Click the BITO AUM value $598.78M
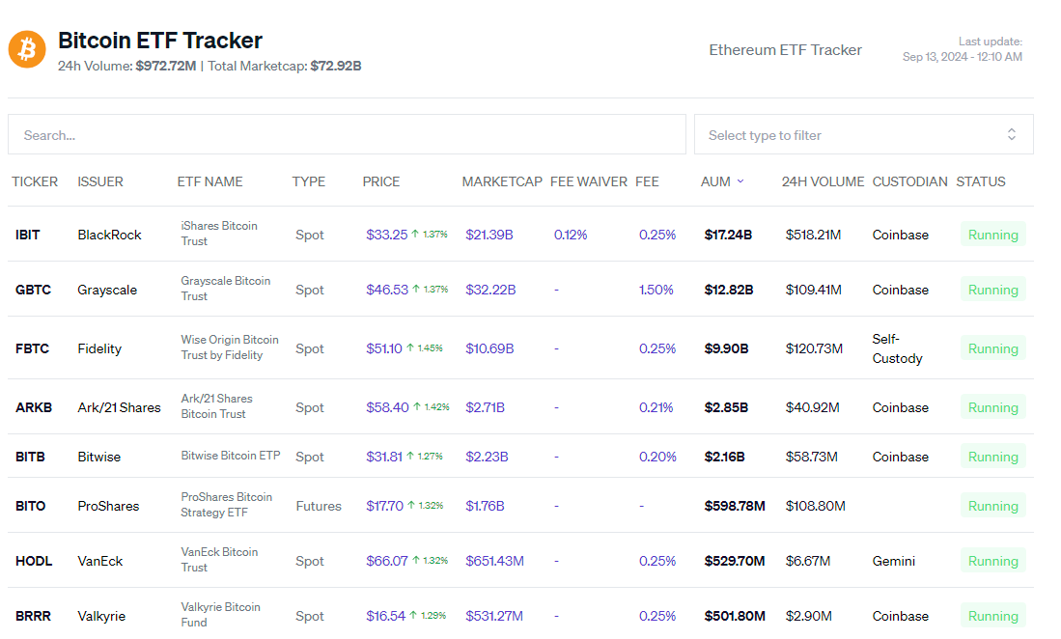 point(735,506)
